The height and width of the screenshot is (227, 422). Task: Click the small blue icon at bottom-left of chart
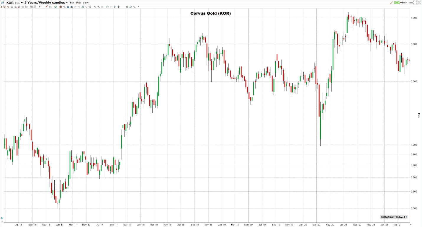[2, 218]
